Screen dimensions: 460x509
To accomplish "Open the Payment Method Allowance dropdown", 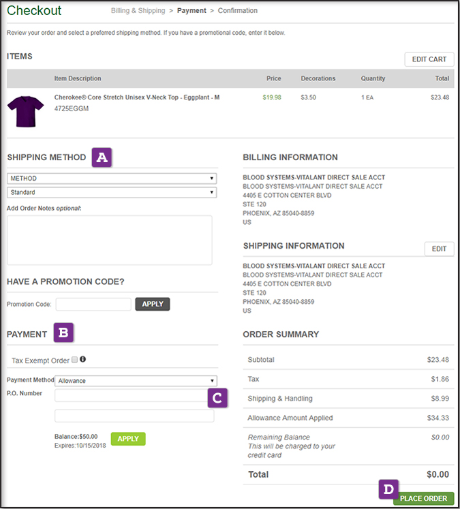I will click(136, 381).
